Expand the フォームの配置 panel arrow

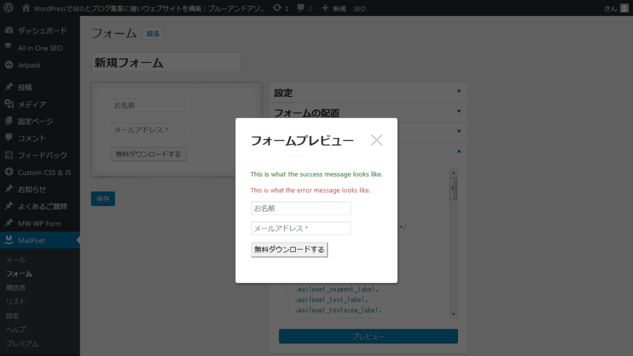(459, 111)
